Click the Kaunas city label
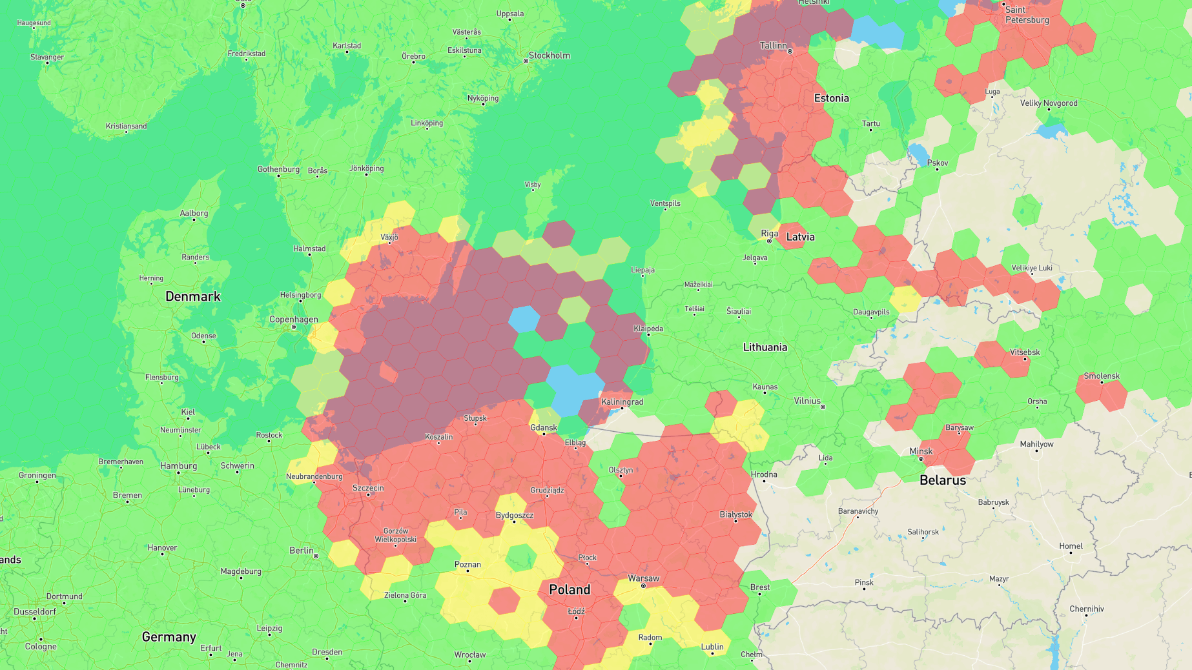This screenshot has height=670, width=1192. pos(765,387)
